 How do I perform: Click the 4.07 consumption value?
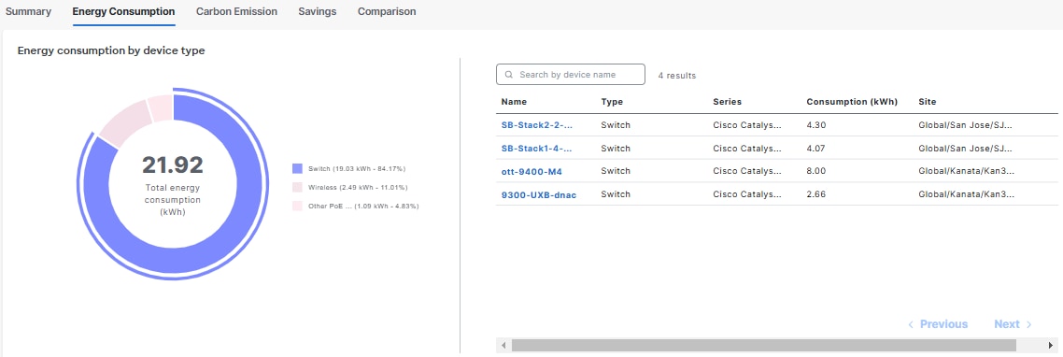pos(816,148)
